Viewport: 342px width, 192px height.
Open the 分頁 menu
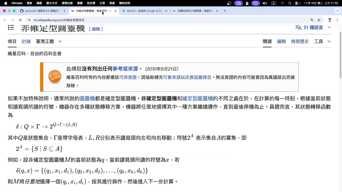tap(102, 3)
